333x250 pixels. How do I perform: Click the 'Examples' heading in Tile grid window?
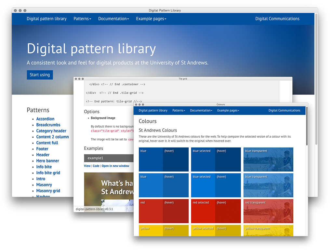click(x=93, y=148)
